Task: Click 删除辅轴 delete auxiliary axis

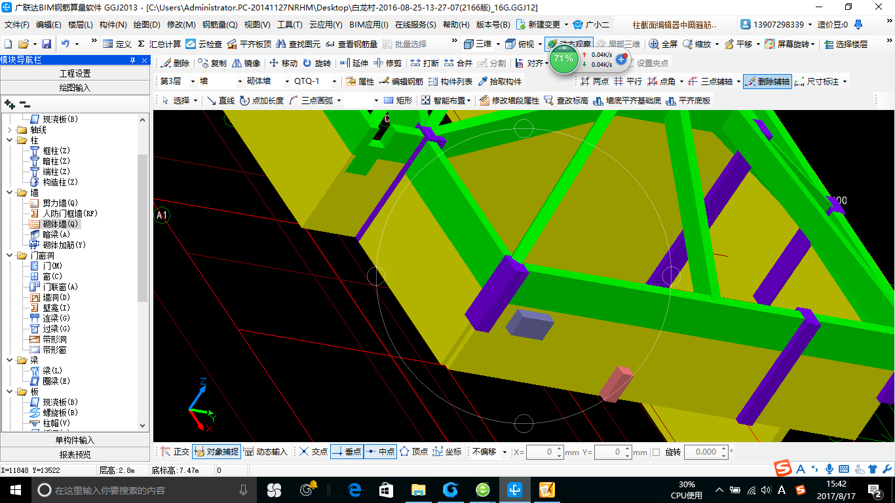Action: click(767, 82)
